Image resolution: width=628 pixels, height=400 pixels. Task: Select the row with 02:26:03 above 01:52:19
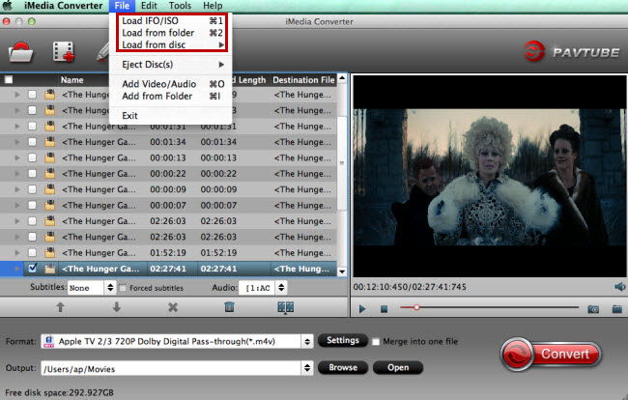(x=168, y=237)
